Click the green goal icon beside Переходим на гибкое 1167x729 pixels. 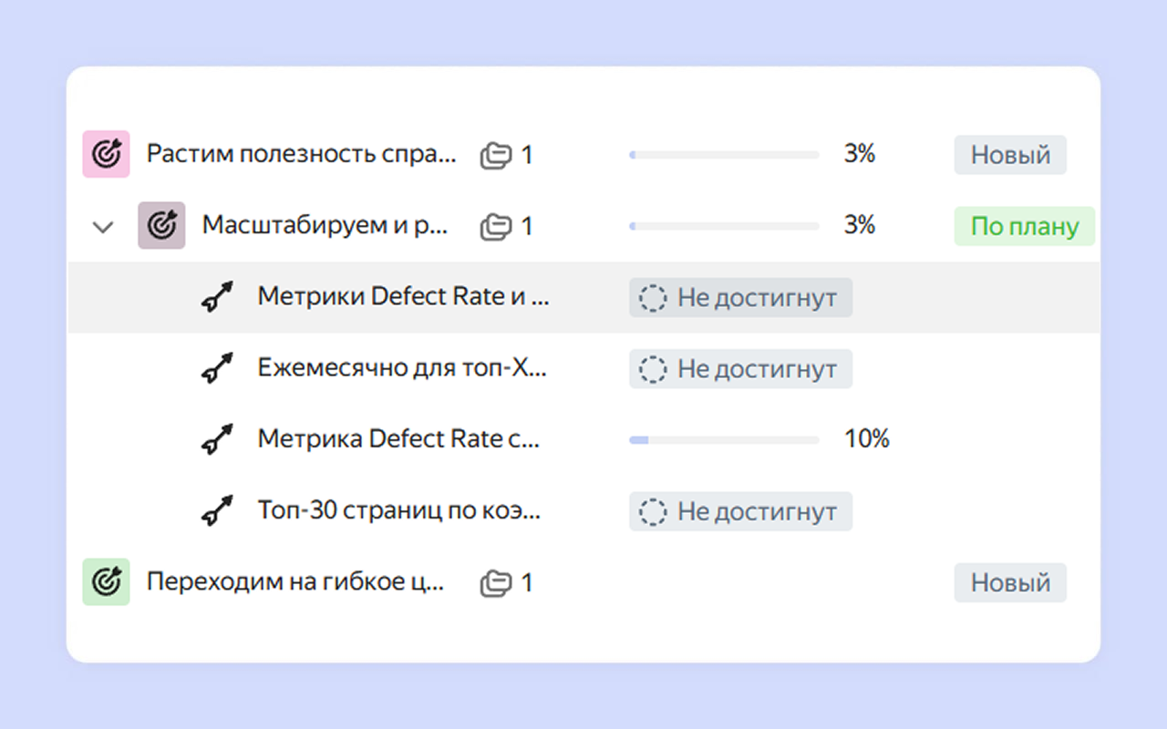coord(106,582)
